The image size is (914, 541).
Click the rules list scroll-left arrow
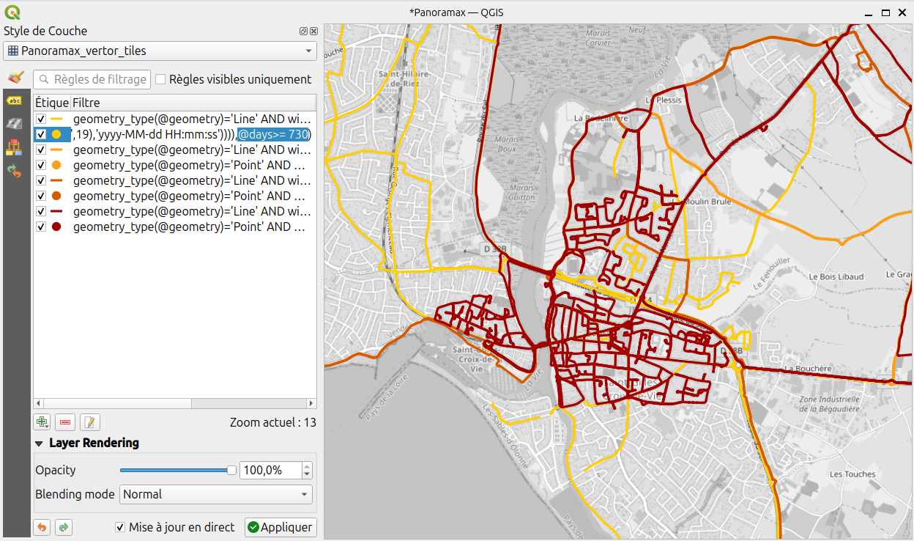(38, 404)
